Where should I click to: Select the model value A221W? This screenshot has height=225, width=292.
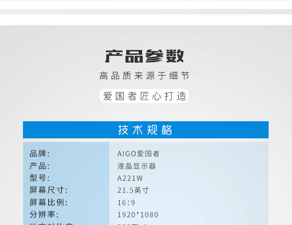(x=130, y=178)
